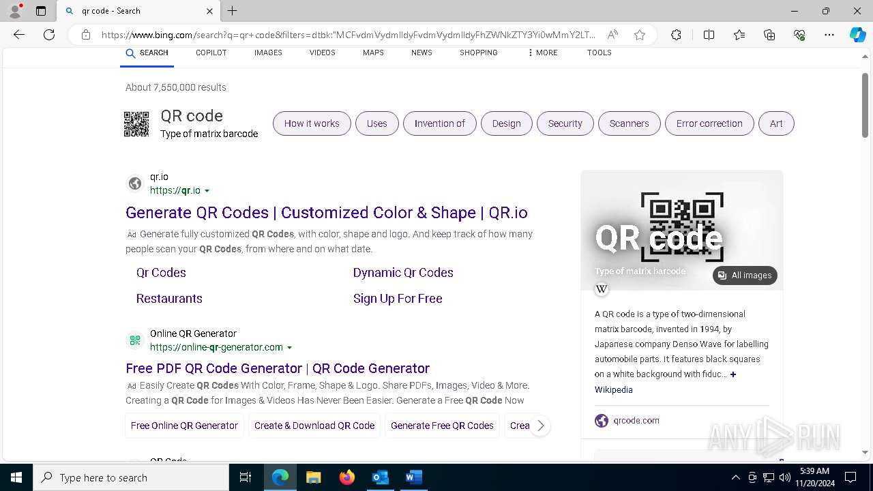Switch to the COPILOT tab

(211, 53)
